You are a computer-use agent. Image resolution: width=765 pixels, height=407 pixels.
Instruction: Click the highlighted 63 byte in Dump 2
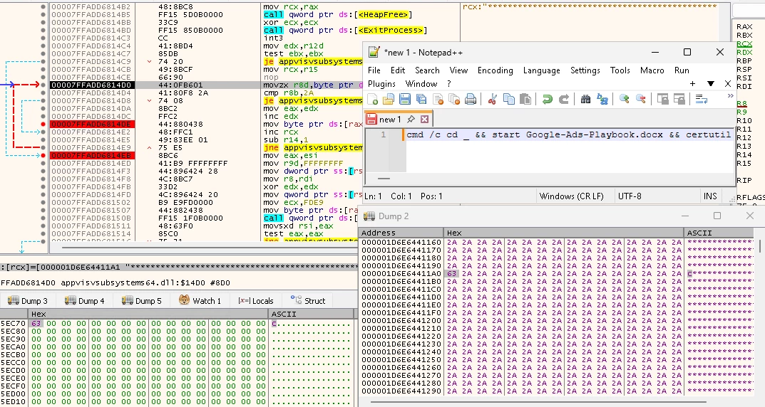(x=452, y=274)
